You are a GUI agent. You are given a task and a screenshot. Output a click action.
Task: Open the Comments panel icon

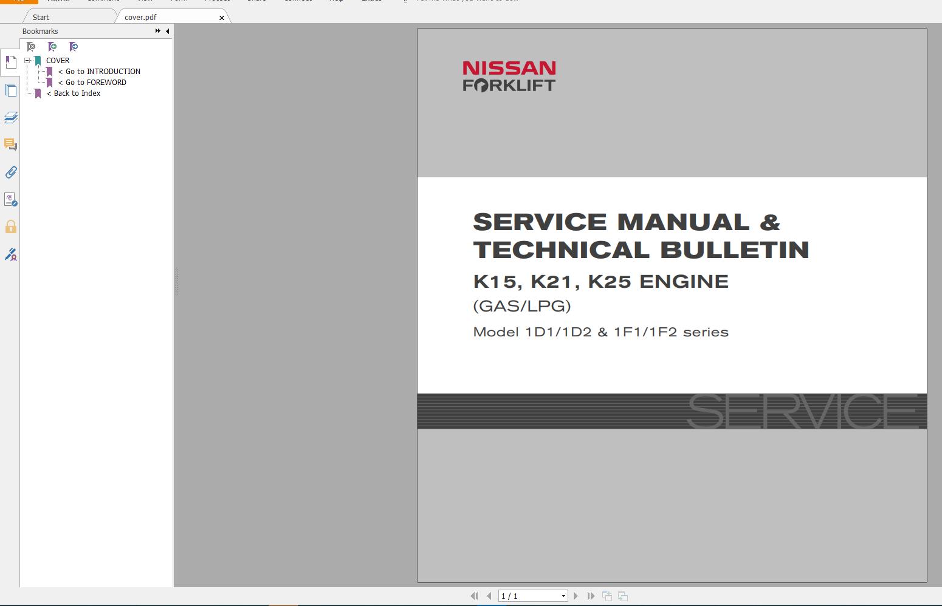[x=10, y=145]
